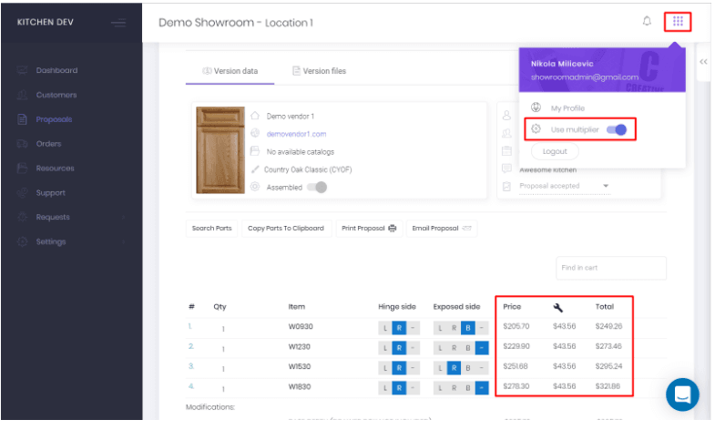Click the Find in cart field
The image size is (715, 430).
611,268
